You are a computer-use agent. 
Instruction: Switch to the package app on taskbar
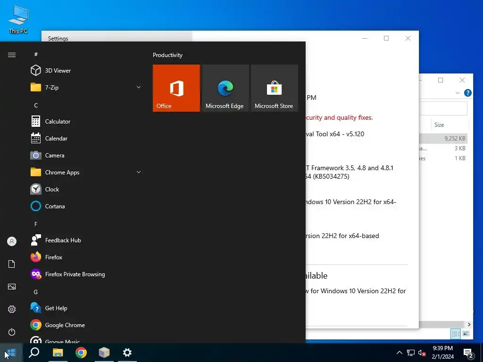point(104,353)
